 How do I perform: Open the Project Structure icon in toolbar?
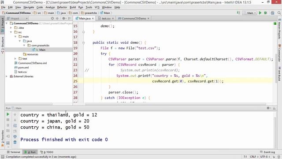pos(272,13)
